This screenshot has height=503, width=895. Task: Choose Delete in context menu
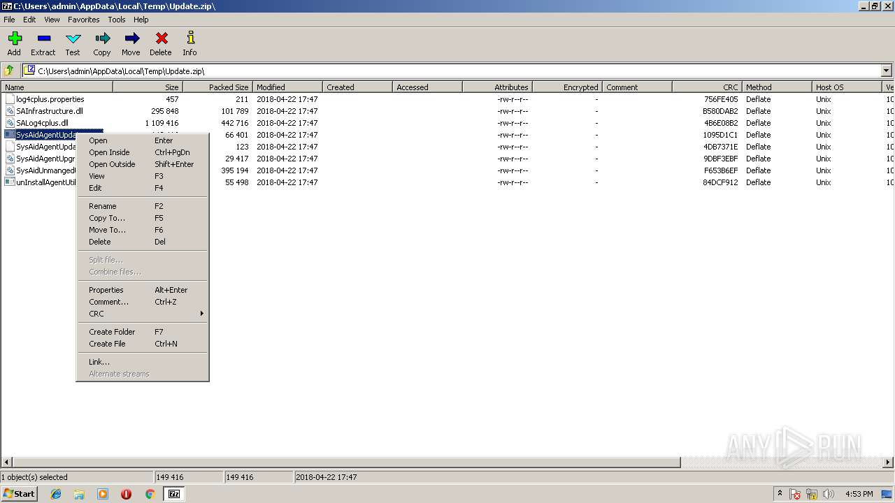point(143,242)
